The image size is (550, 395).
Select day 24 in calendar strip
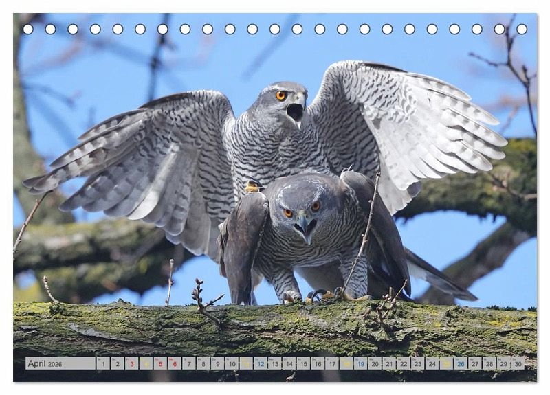coord(432,363)
